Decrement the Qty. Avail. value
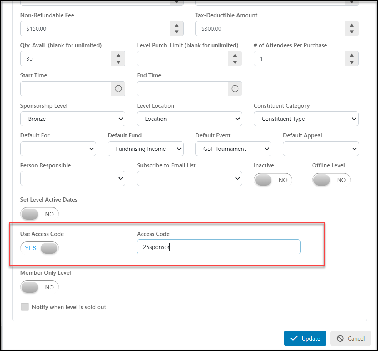 (x=118, y=62)
